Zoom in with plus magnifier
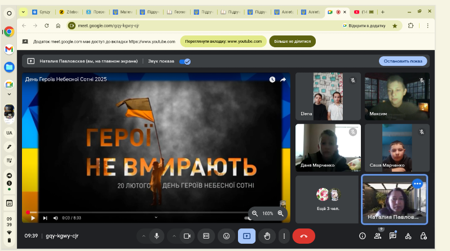The image size is (450, 251). (280, 213)
